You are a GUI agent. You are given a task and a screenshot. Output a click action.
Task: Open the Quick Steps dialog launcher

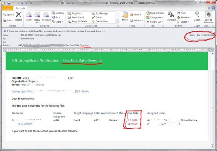118,26
